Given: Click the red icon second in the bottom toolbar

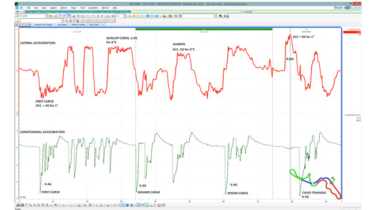Looking at the screenshot, I should [x=22, y=205].
